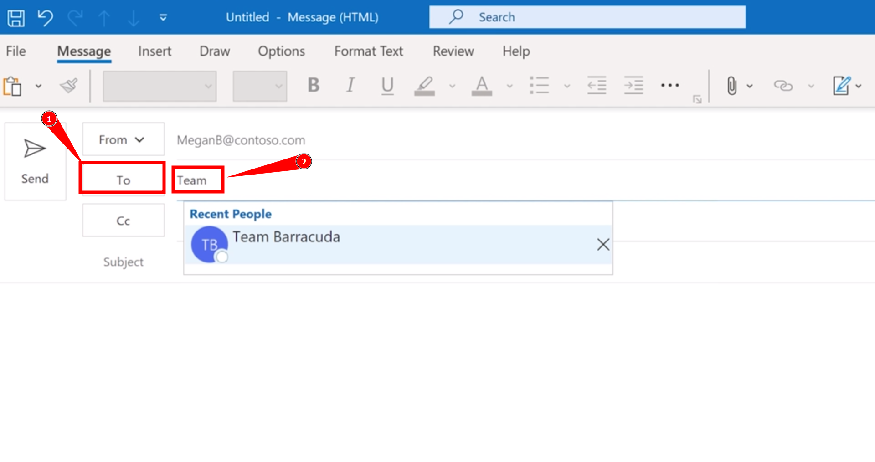Toggle bold formatting

click(x=313, y=85)
